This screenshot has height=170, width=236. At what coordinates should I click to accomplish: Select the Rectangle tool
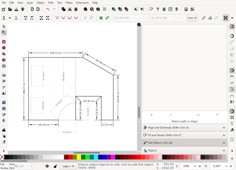[4, 42]
